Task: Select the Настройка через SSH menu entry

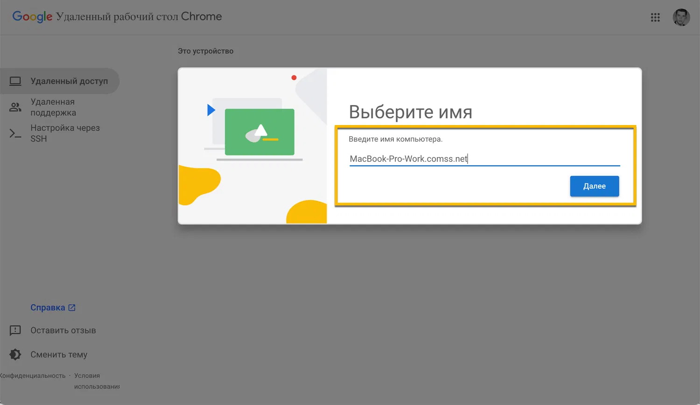Action: [x=65, y=133]
